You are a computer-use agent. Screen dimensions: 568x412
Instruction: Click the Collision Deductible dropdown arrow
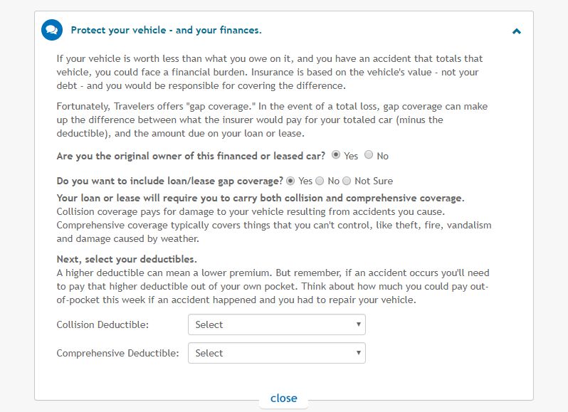point(358,324)
